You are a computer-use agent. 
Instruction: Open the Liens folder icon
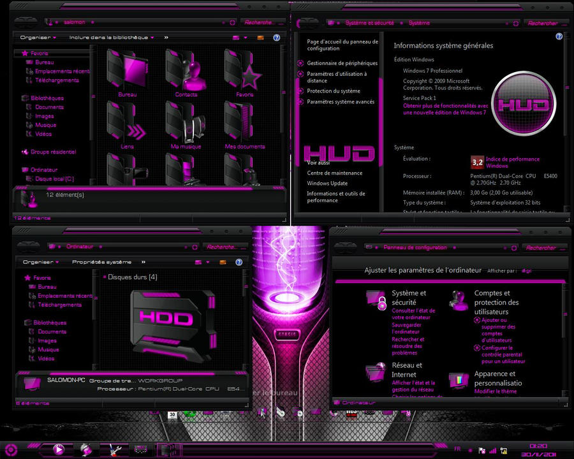tap(127, 122)
